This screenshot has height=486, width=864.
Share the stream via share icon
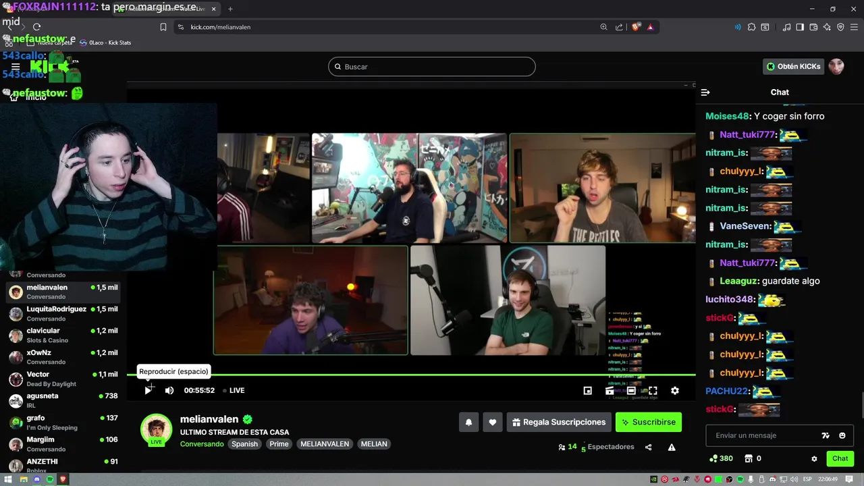648,447
